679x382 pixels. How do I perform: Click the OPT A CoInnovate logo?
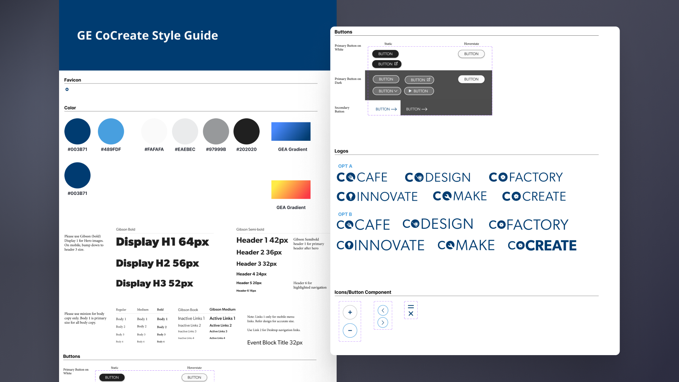pyautogui.click(x=377, y=196)
